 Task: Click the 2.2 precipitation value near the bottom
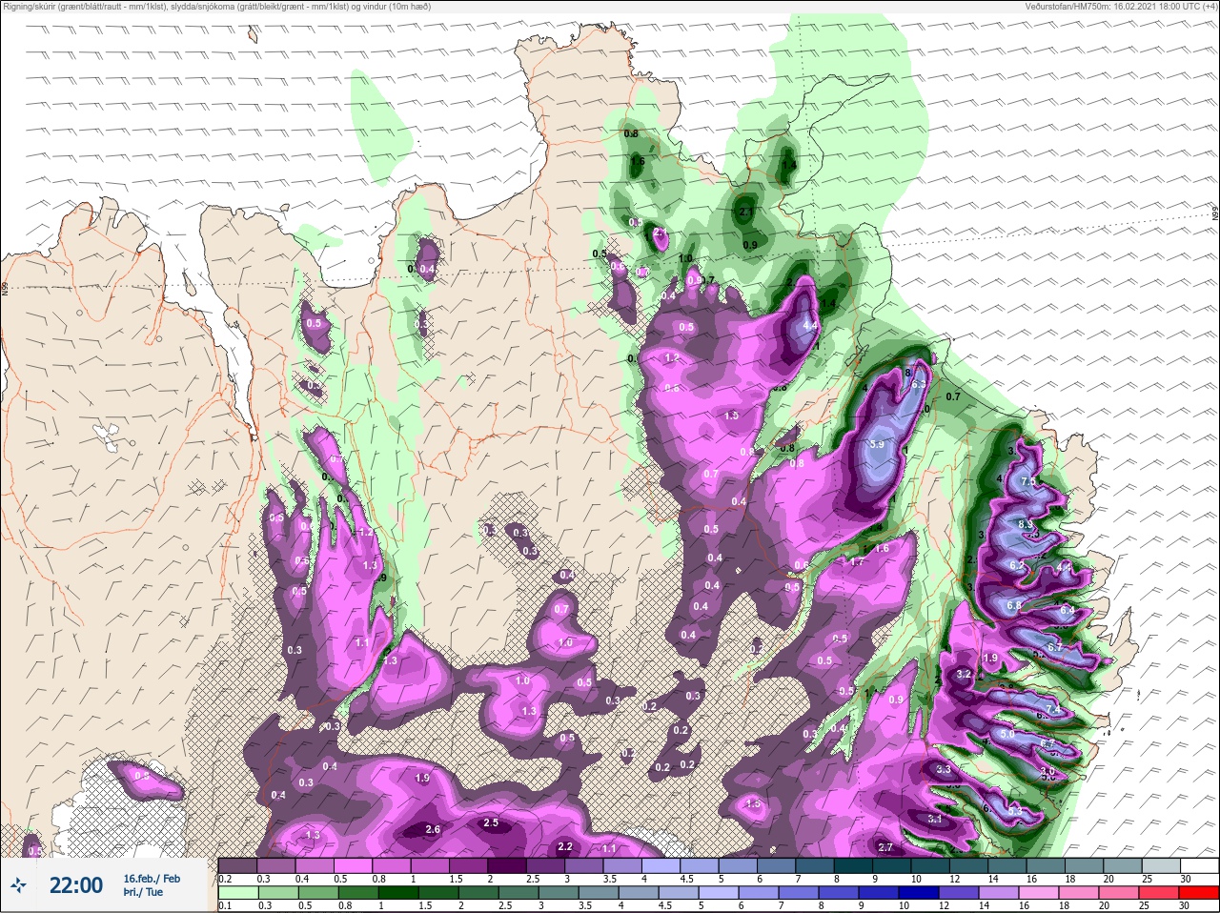[564, 846]
